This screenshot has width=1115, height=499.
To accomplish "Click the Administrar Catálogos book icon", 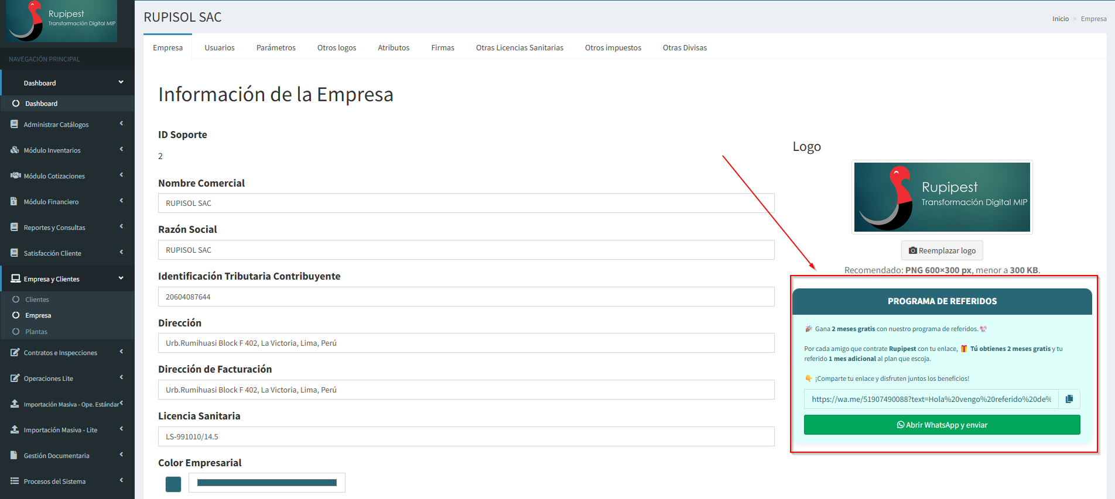I will pos(15,124).
